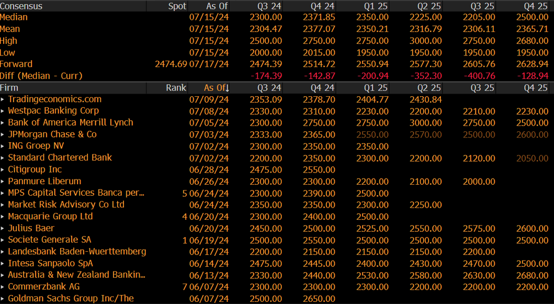This screenshot has width=554, height=304.
Task: Expand the Panmure Liberum row
Action: (x=3, y=182)
